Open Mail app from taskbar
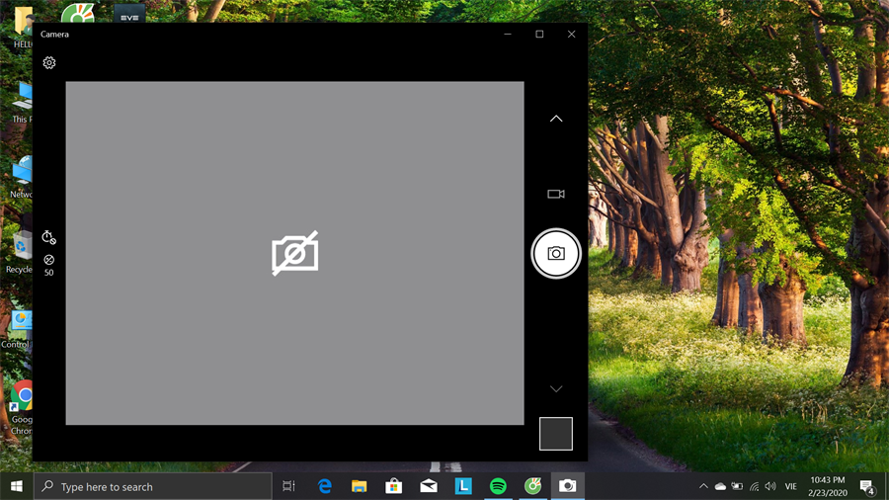The image size is (889, 500). [x=428, y=486]
